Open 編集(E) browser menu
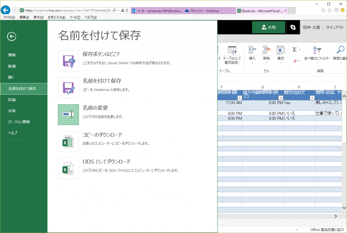Viewport: 347px width, 233px height. pyautogui.click(x=24, y=17)
